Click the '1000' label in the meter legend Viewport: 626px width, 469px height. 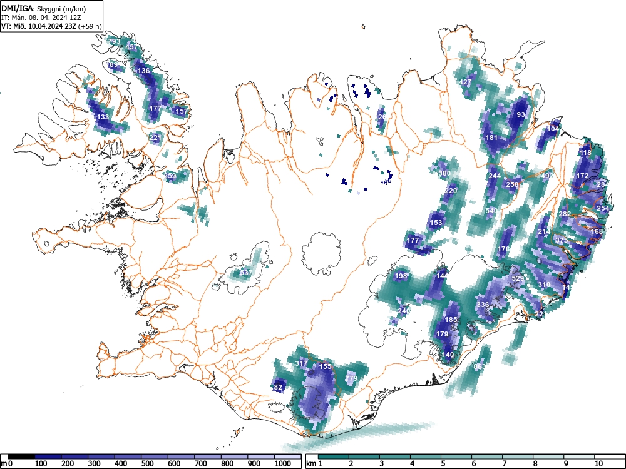click(x=283, y=464)
